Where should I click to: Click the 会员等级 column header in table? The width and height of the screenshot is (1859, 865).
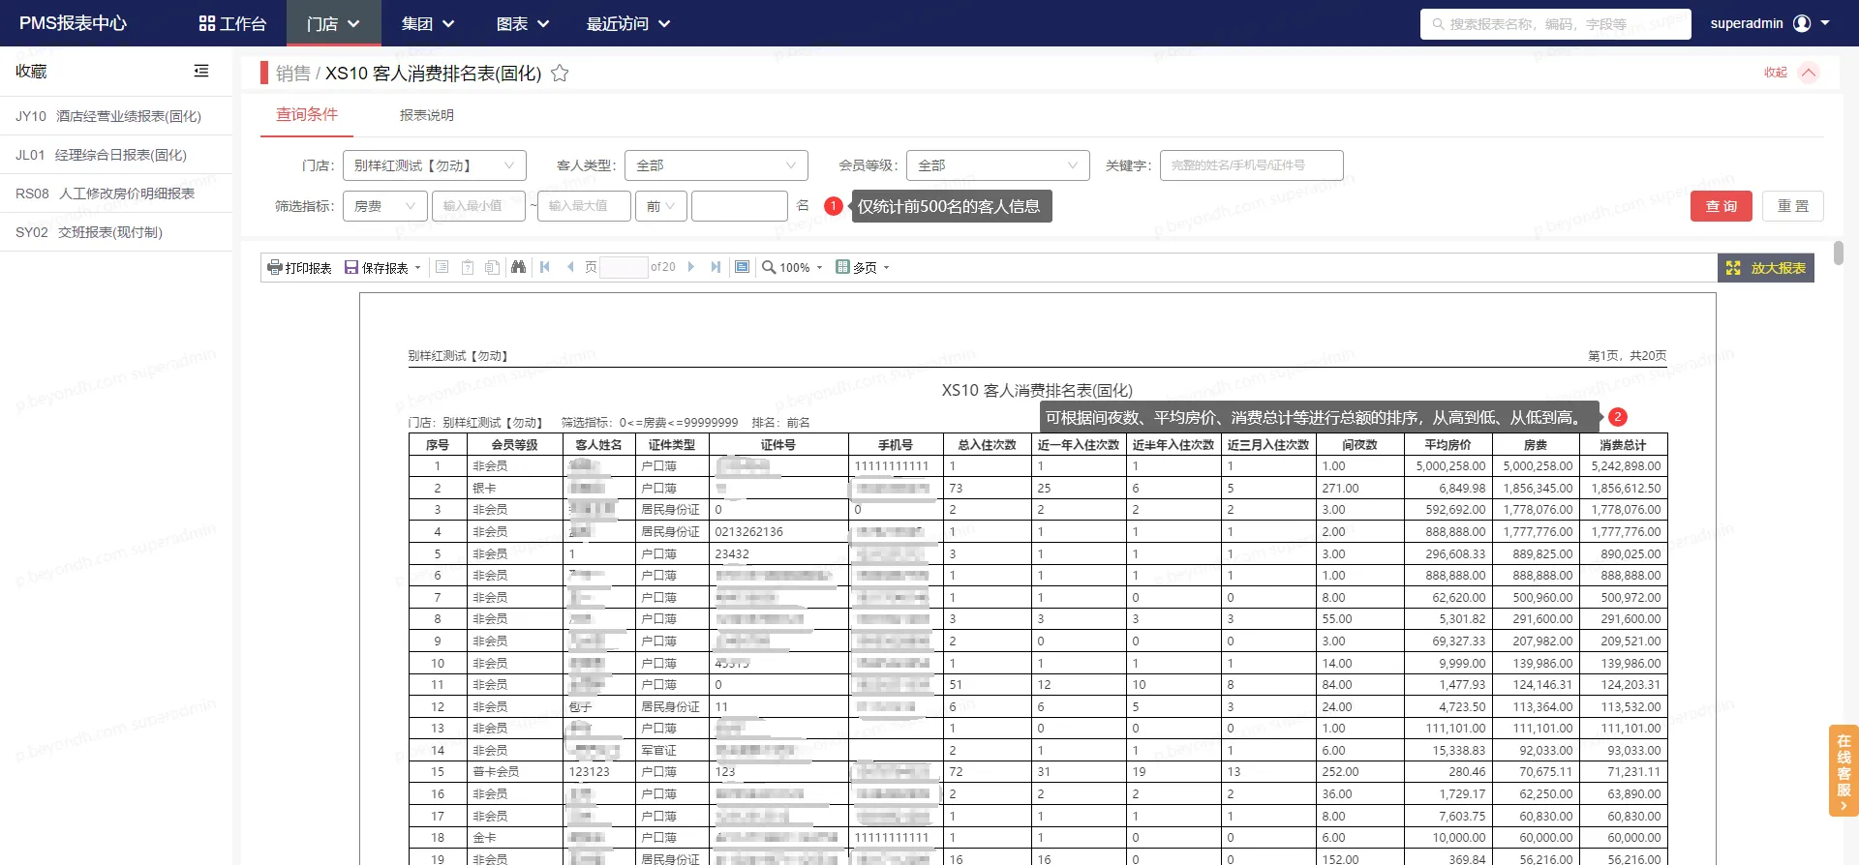coord(514,445)
